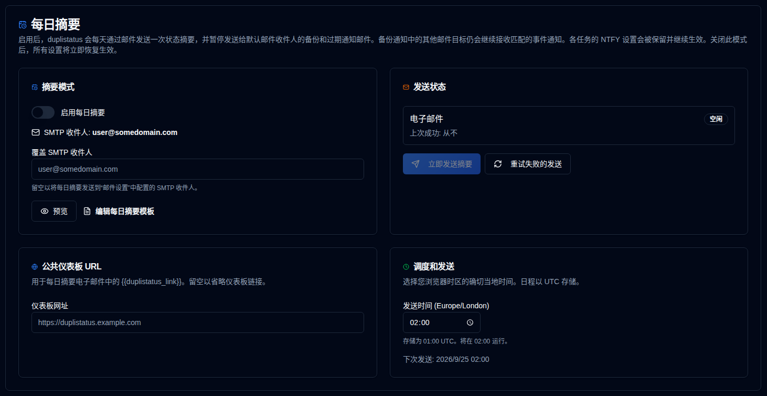Click the 预览 preview button
The image size is (767, 396).
point(54,211)
